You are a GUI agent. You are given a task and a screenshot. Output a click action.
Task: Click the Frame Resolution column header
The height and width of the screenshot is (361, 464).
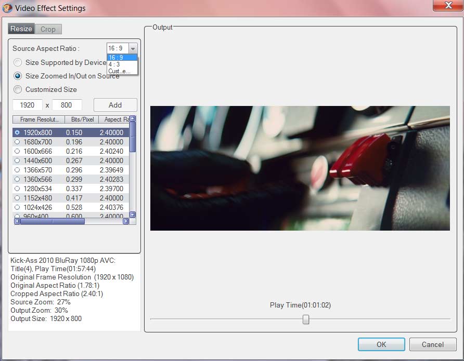coord(39,119)
